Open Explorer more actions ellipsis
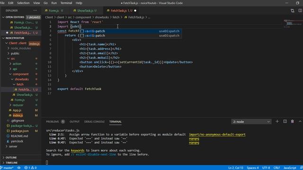The width and height of the screenshot is (303, 170). tap(35, 10)
